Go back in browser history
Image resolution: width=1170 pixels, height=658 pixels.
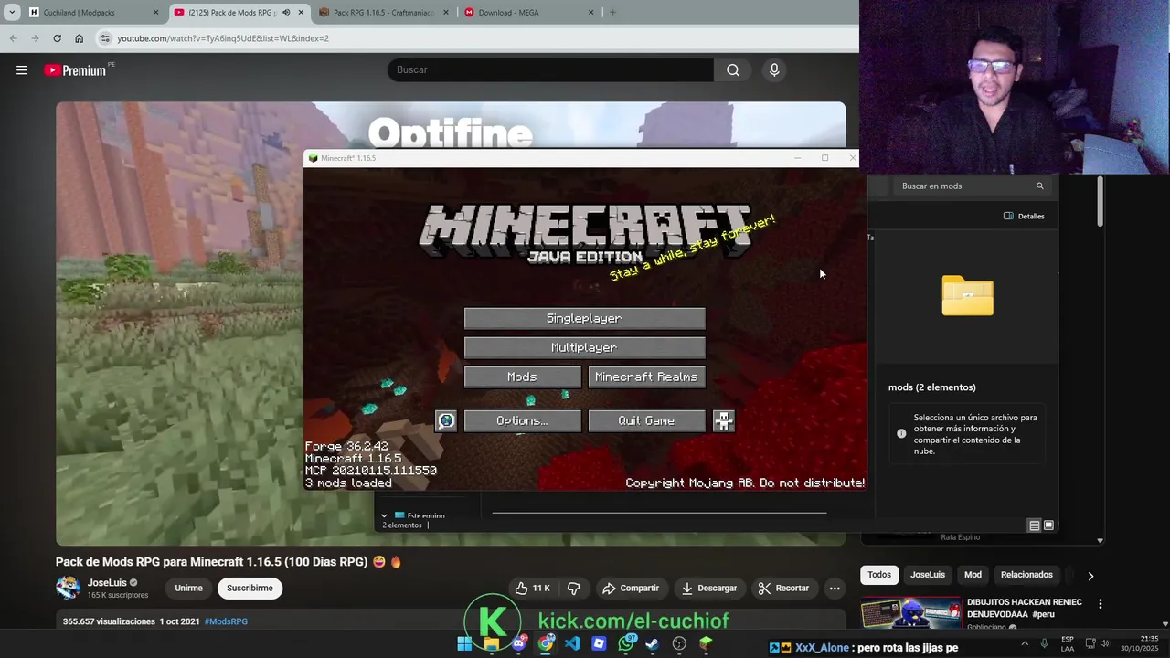13,38
